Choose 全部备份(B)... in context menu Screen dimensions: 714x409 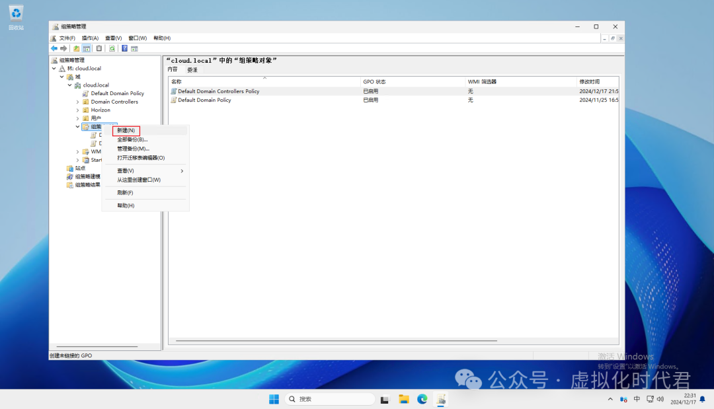[x=132, y=139]
